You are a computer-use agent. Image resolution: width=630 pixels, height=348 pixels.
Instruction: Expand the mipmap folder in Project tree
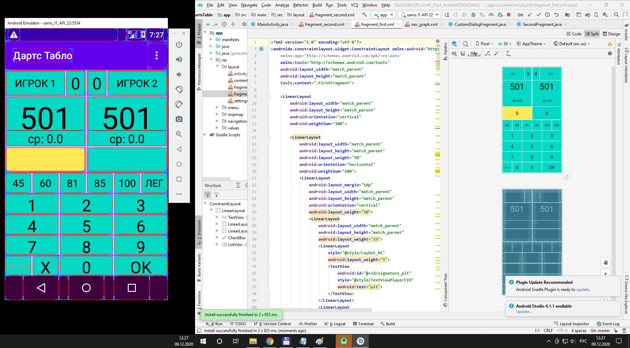click(x=217, y=115)
